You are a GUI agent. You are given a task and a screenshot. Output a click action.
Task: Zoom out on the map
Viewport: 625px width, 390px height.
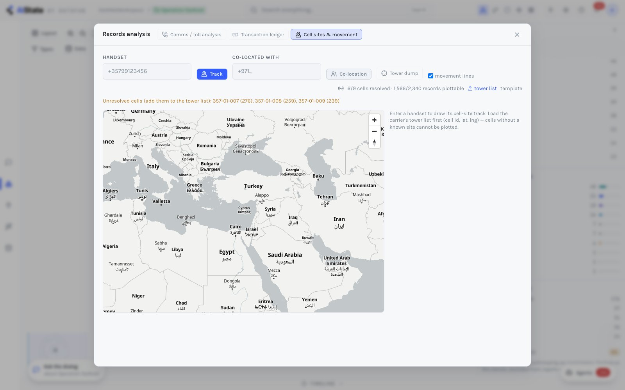pos(374,131)
